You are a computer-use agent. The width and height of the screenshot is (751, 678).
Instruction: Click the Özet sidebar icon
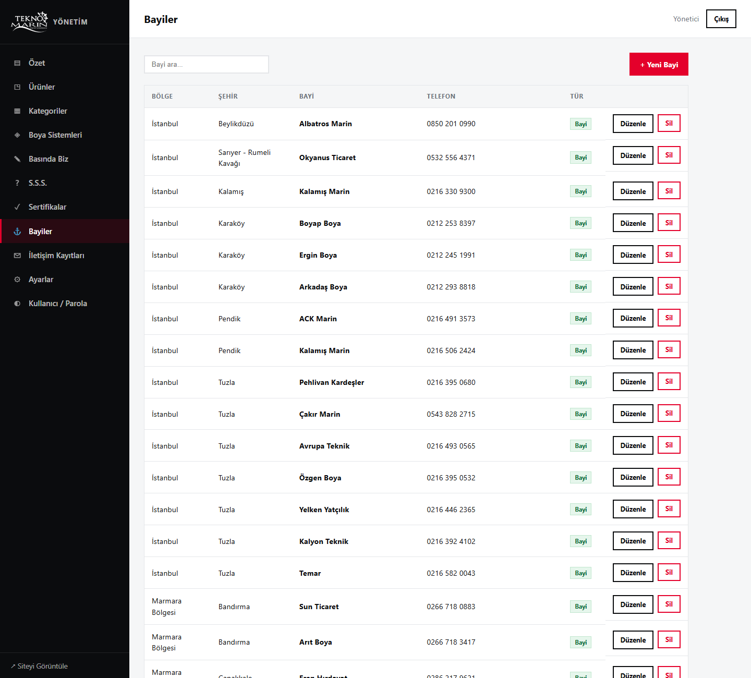(17, 63)
